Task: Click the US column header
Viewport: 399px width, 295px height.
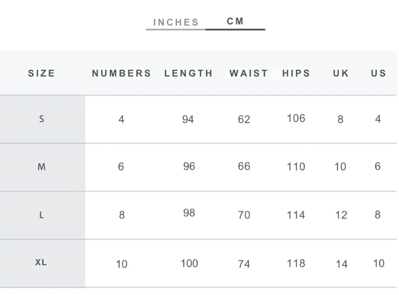Action: click(x=379, y=74)
